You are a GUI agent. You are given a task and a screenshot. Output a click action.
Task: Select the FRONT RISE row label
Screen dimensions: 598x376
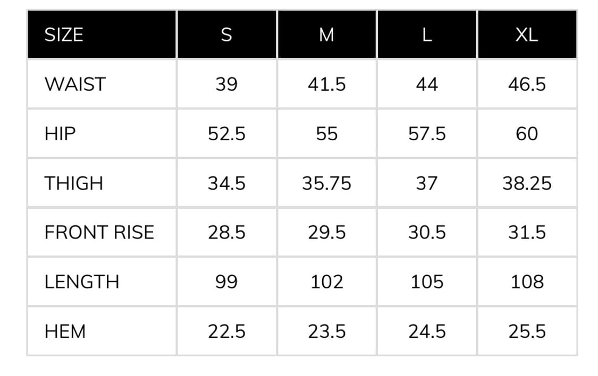coord(99,233)
